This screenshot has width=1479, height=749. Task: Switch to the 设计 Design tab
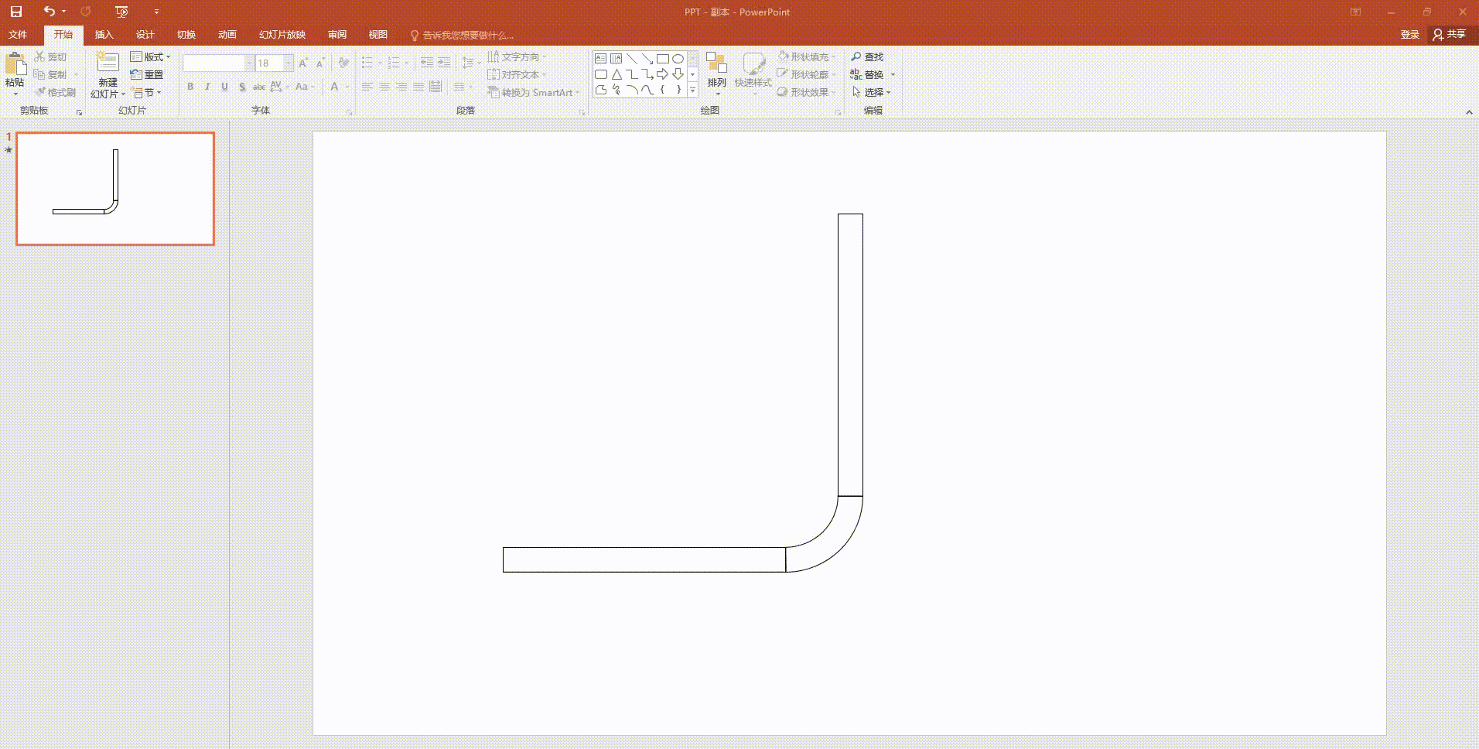(145, 35)
